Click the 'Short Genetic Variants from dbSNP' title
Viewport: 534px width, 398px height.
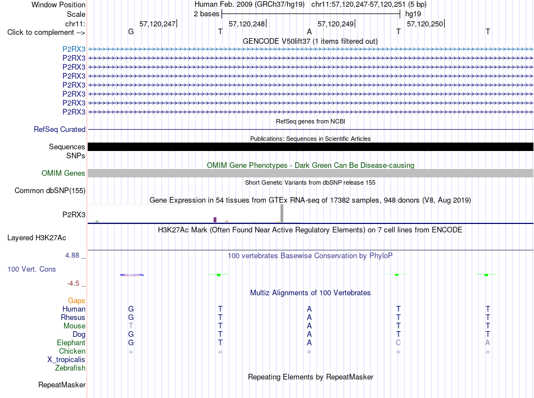pos(310,182)
